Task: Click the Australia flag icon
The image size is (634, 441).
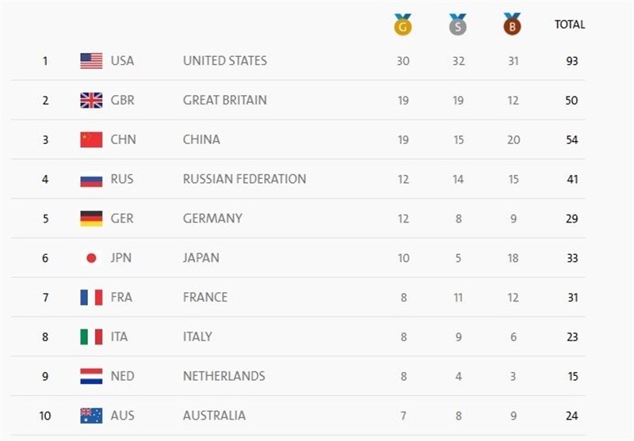Action: (91, 416)
